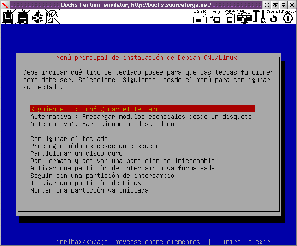Choose 'Dar formato y activar una partición' option
Image resolution: width=297 pixels, height=246 pixels.
[123, 161]
